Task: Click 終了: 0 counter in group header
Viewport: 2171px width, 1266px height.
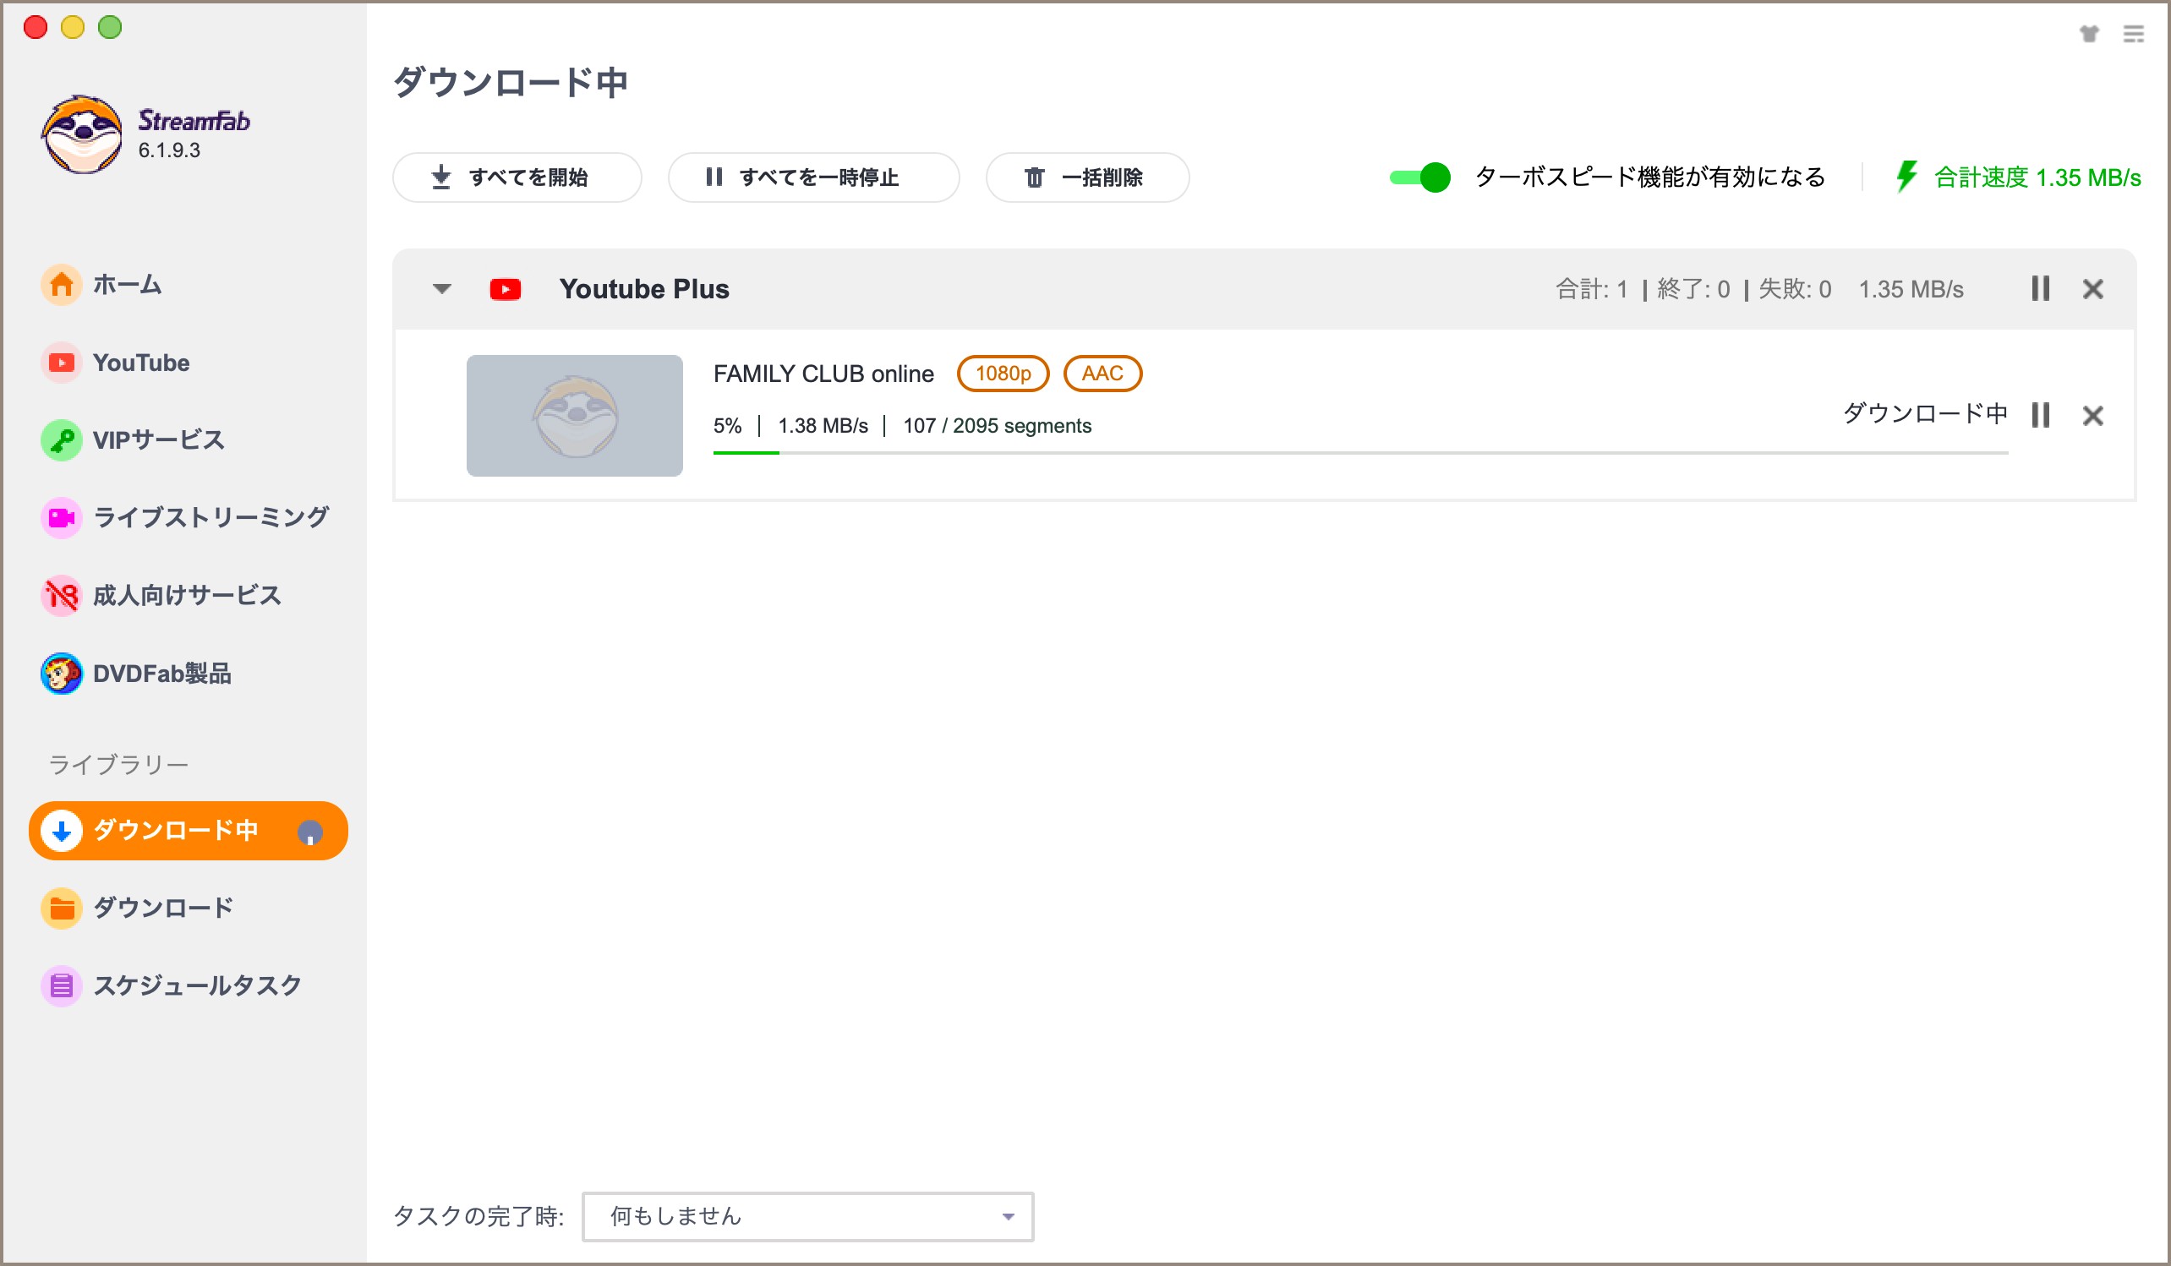Action: tap(1693, 289)
